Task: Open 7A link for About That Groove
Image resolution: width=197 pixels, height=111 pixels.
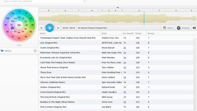Action: click(125, 68)
